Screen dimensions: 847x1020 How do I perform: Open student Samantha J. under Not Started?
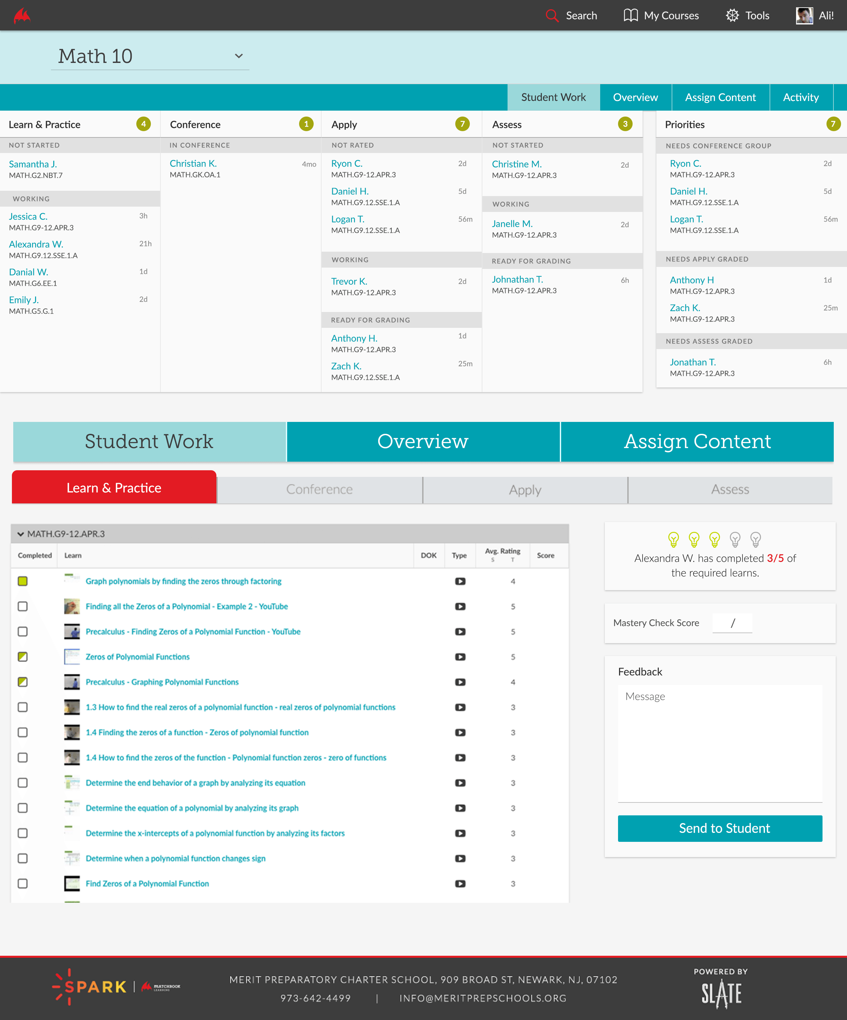(33, 164)
